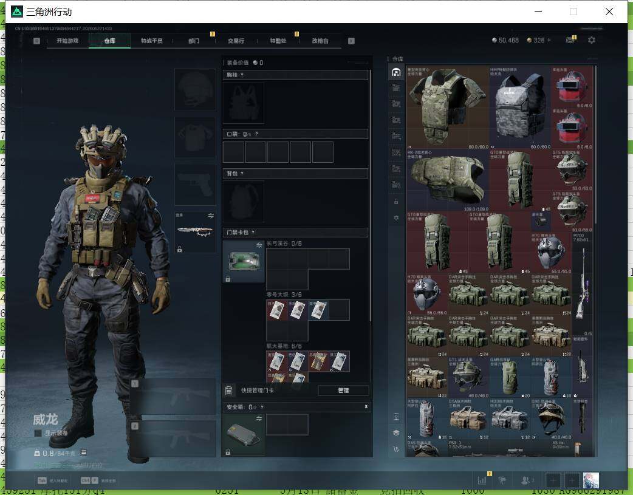Open the 部门 tab
The width and height of the screenshot is (633, 495).
194,41
